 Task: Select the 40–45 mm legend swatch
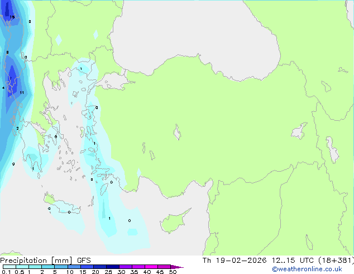[x=151, y=267]
